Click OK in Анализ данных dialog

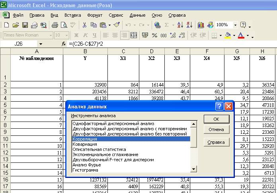coord(217,119)
